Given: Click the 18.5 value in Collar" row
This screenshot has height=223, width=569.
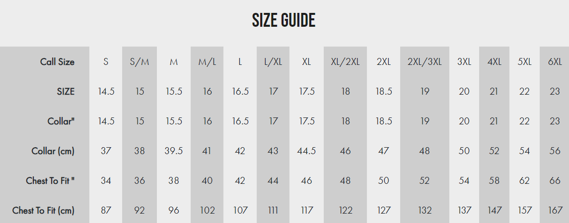Looking at the screenshot, I should (x=384, y=121).
